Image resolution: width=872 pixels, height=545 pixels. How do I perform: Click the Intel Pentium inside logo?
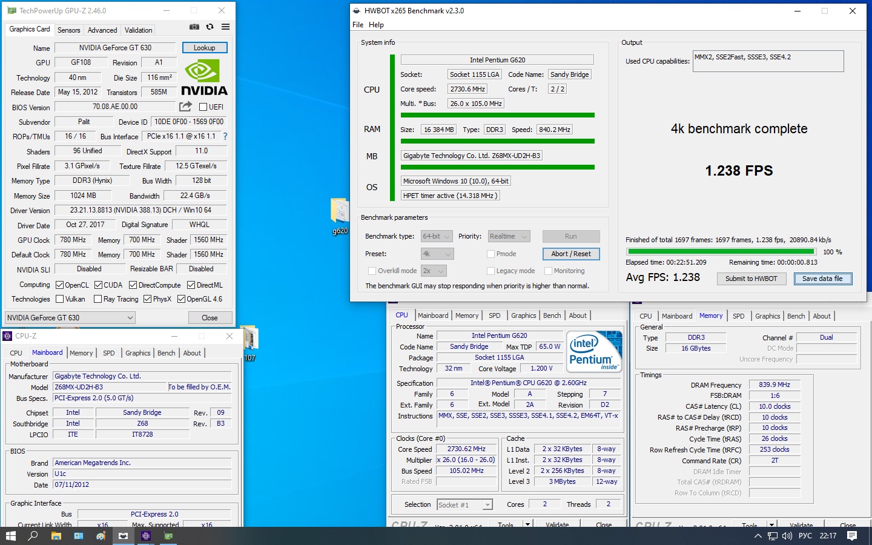point(594,351)
